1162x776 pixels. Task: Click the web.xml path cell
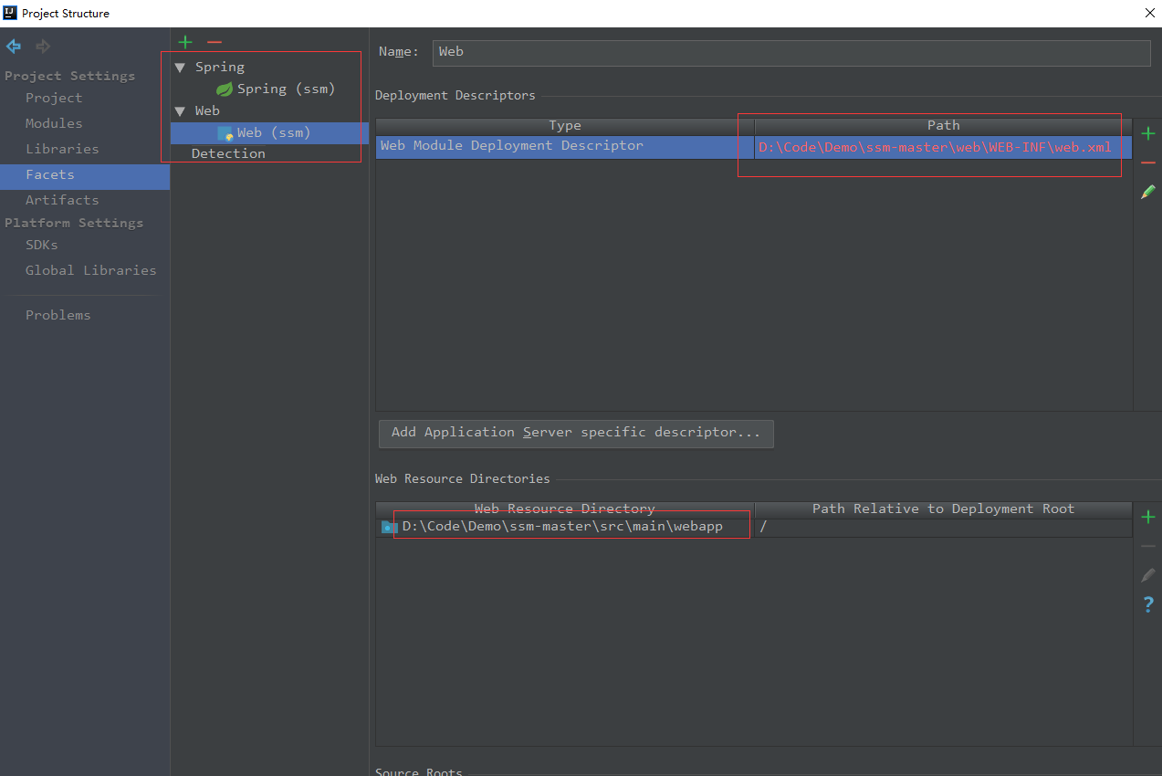pyautogui.click(x=944, y=147)
